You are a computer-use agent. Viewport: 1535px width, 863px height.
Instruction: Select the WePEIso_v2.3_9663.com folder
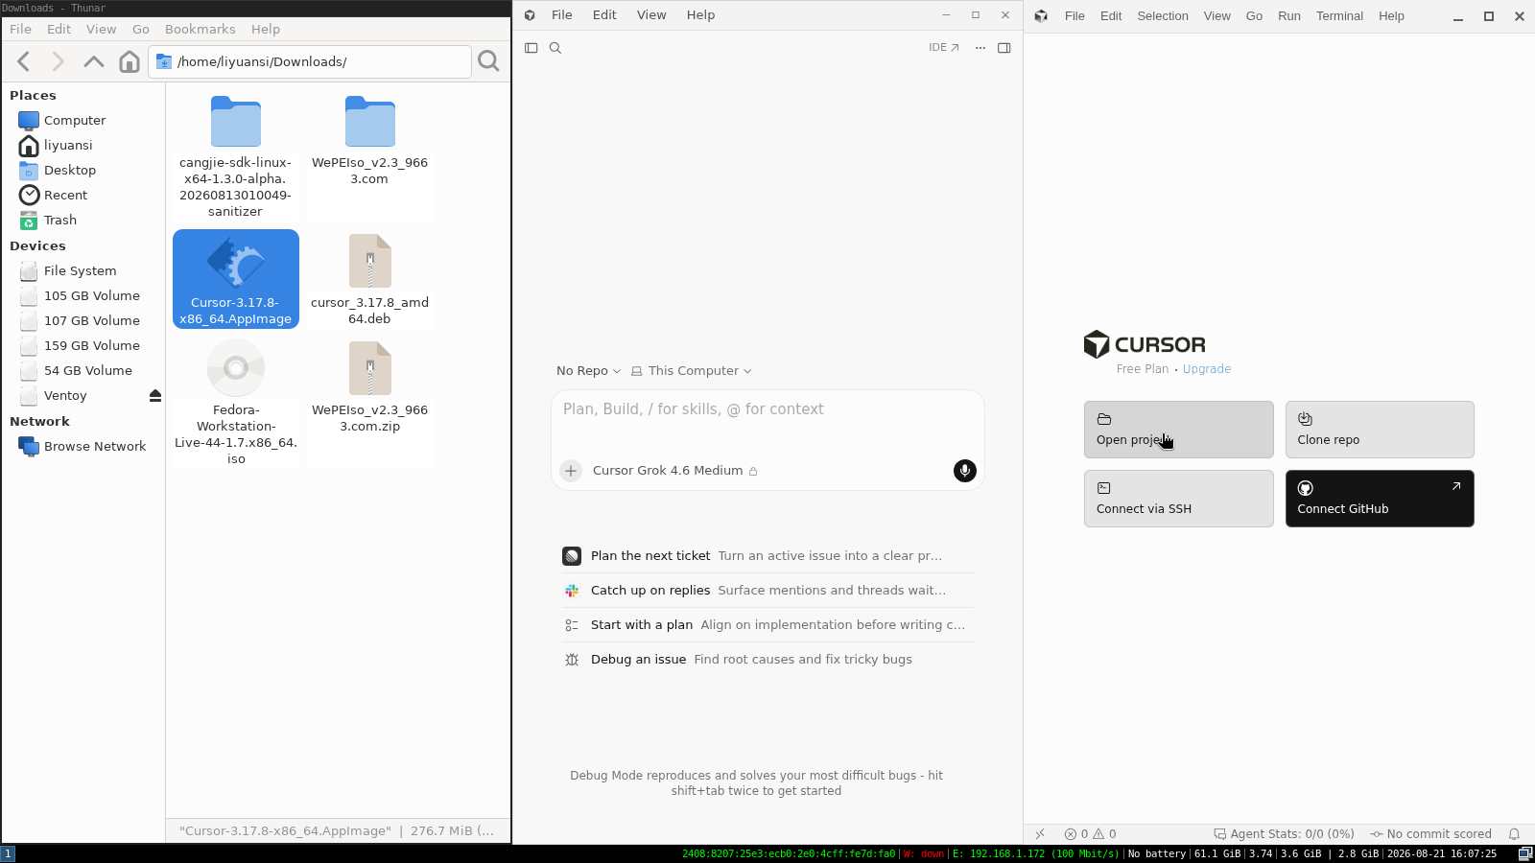coord(370,140)
